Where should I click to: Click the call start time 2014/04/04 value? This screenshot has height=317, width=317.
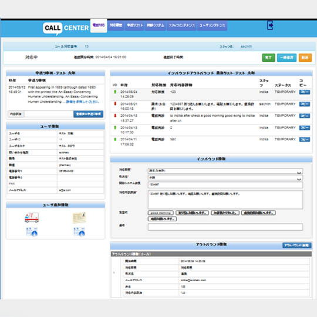(x=110, y=57)
